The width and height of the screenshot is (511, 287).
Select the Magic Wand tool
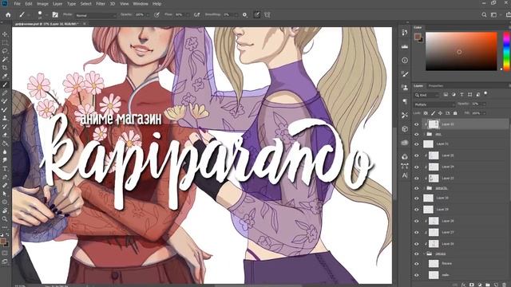click(x=5, y=60)
